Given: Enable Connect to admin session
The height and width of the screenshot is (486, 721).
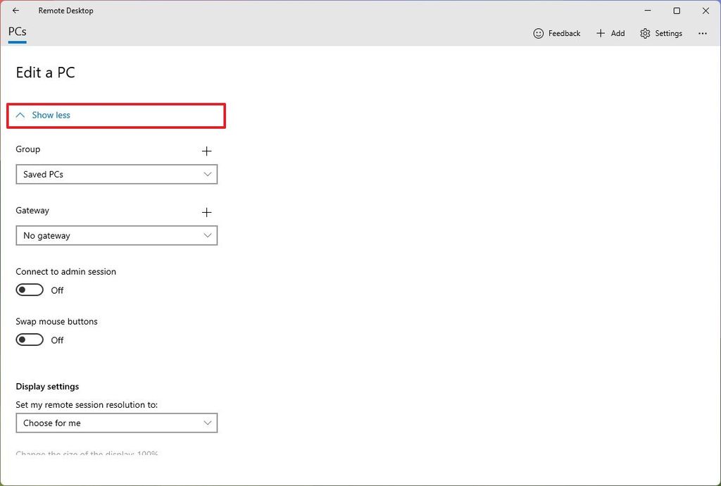Looking at the screenshot, I should pos(29,289).
